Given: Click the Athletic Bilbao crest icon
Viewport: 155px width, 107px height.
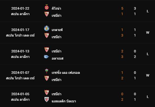Looking at the screenshot, I should [47, 100].
